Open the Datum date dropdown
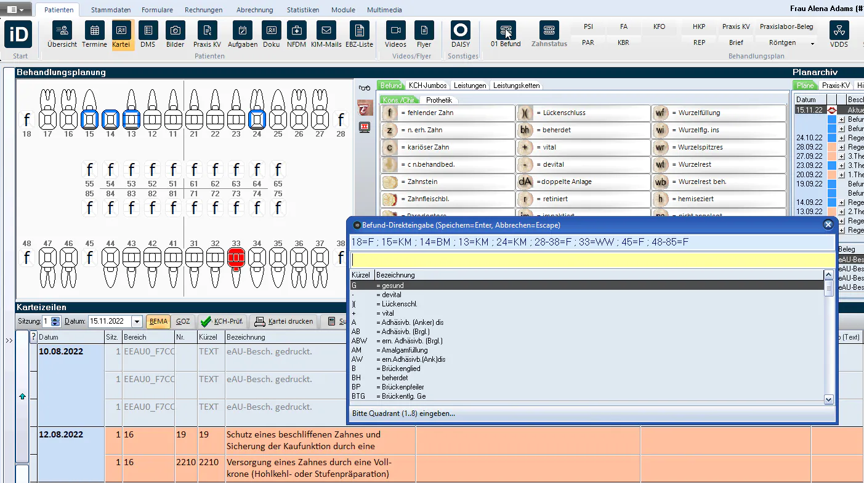Image resolution: width=864 pixels, height=483 pixels. [137, 321]
